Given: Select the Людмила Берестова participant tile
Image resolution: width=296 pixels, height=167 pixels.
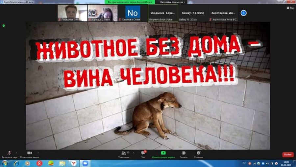Looking at the screenshot, I should pyautogui.click(x=163, y=13).
